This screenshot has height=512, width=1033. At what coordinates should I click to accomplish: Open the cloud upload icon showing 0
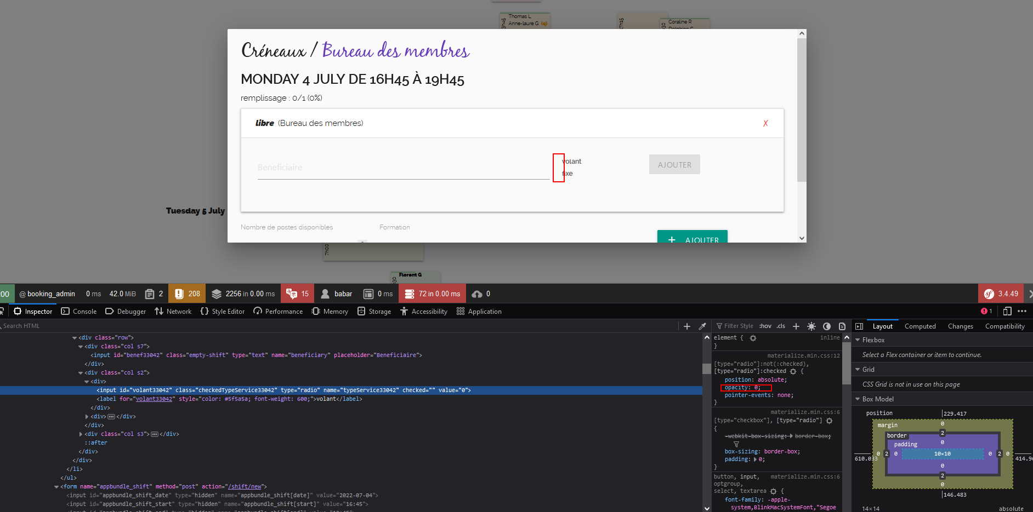pos(477,294)
